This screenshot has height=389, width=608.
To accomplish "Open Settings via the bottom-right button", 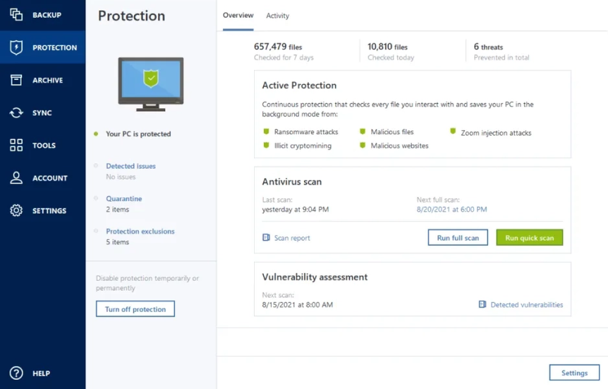I will [x=574, y=373].
